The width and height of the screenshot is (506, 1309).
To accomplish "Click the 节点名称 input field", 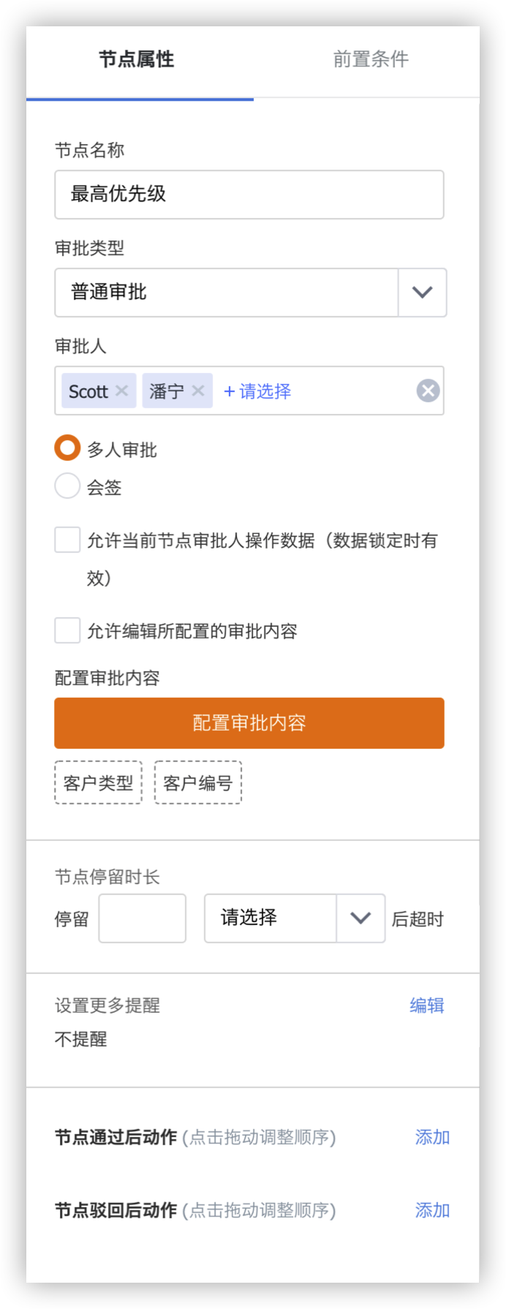I will click(x=249, y=195).
